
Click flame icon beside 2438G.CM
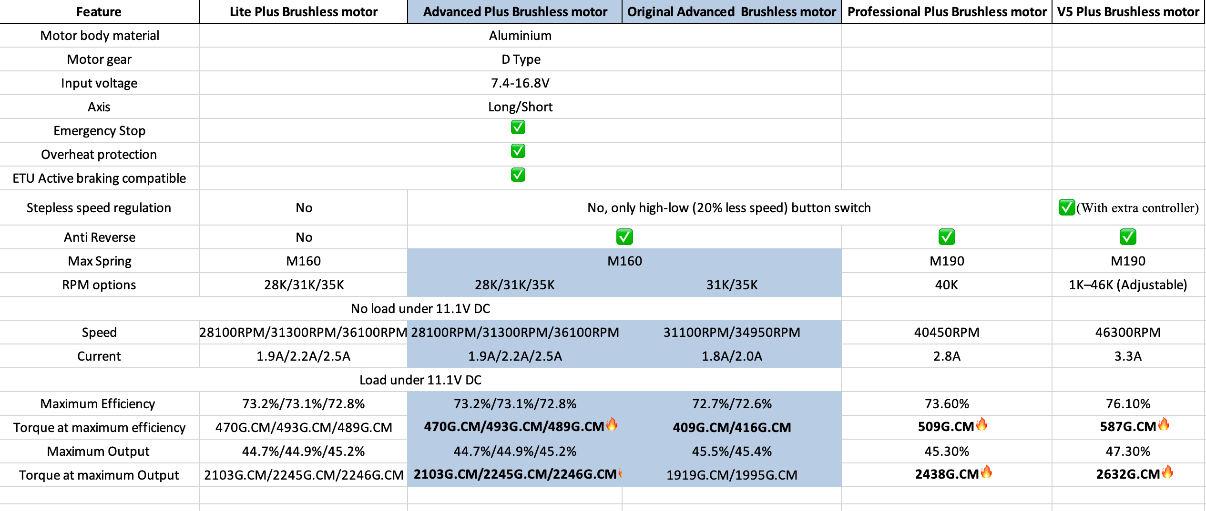(986, 472)
